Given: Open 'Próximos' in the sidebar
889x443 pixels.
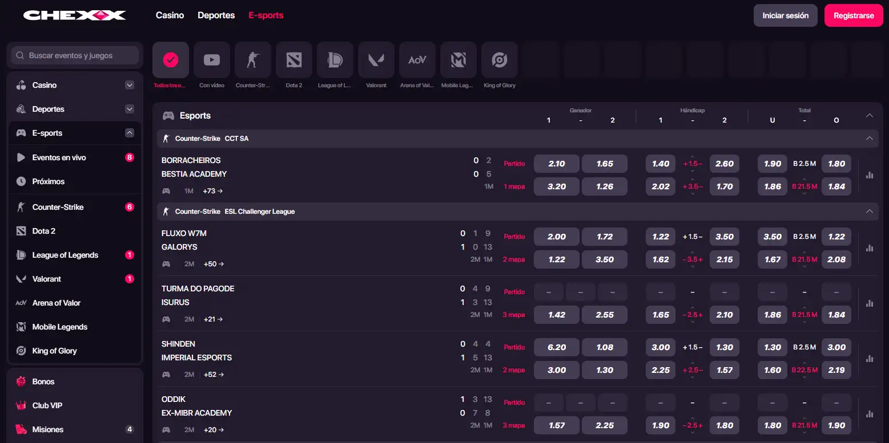Looking at the screenshot, I should [x=75, y=181].
